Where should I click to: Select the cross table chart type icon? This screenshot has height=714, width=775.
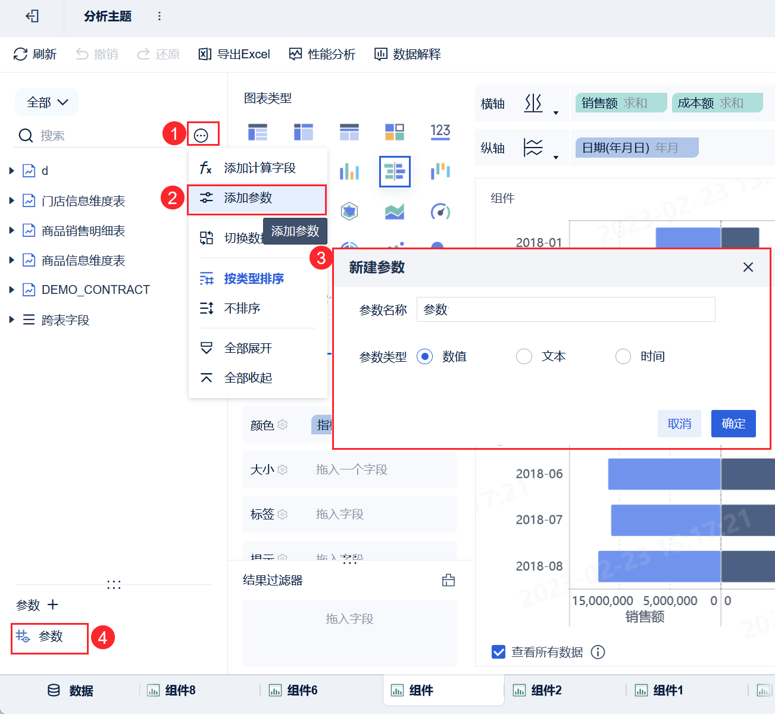[304, 131]
